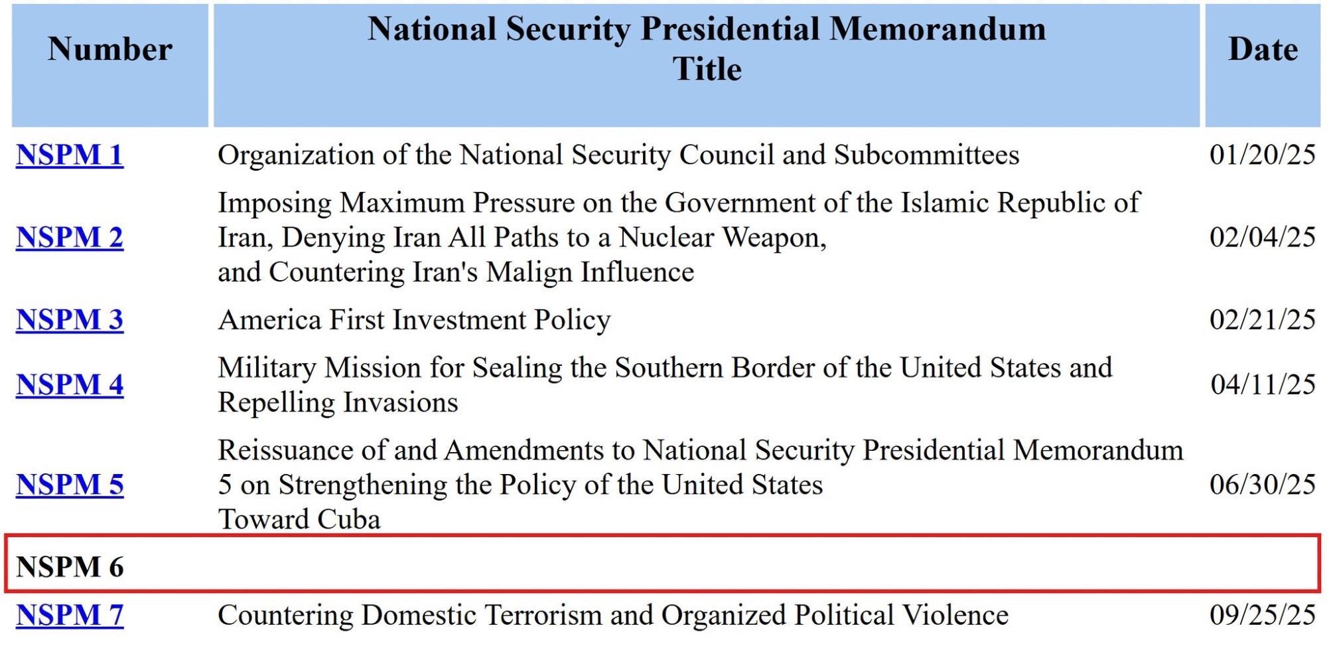Open the NSPM 7 link

click(70, 615)
